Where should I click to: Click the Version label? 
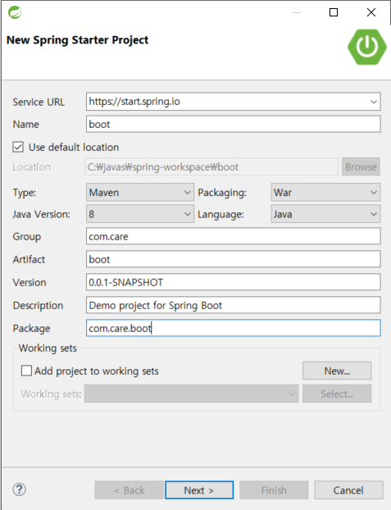30,282
